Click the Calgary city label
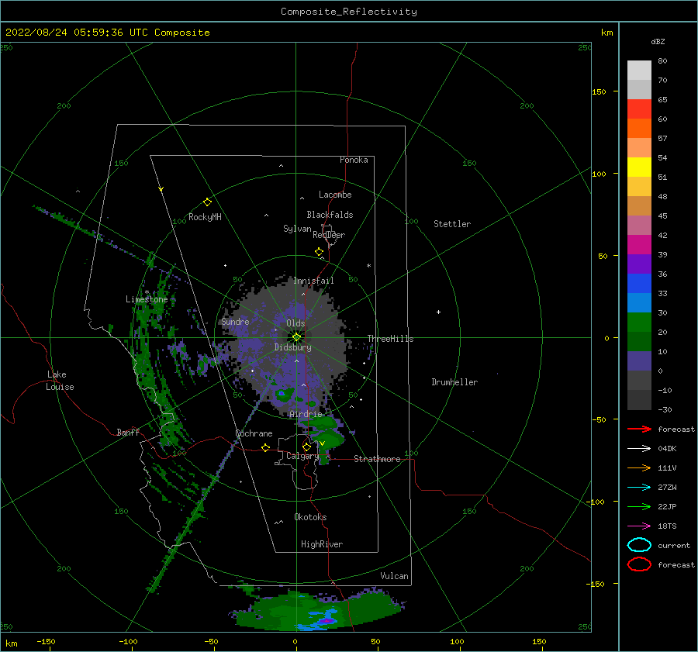Screen dimensions: 698x652 click(302, 456)
